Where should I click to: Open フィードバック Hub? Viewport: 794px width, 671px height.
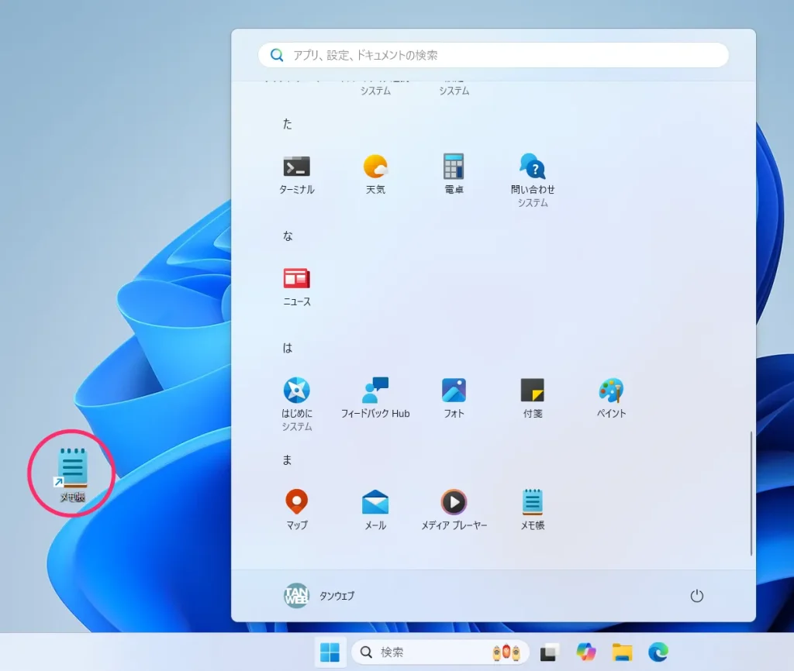click(x=375, y=399)
